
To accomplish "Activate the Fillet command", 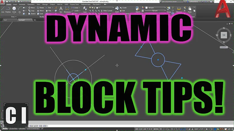I will click(x=48, y=11).
